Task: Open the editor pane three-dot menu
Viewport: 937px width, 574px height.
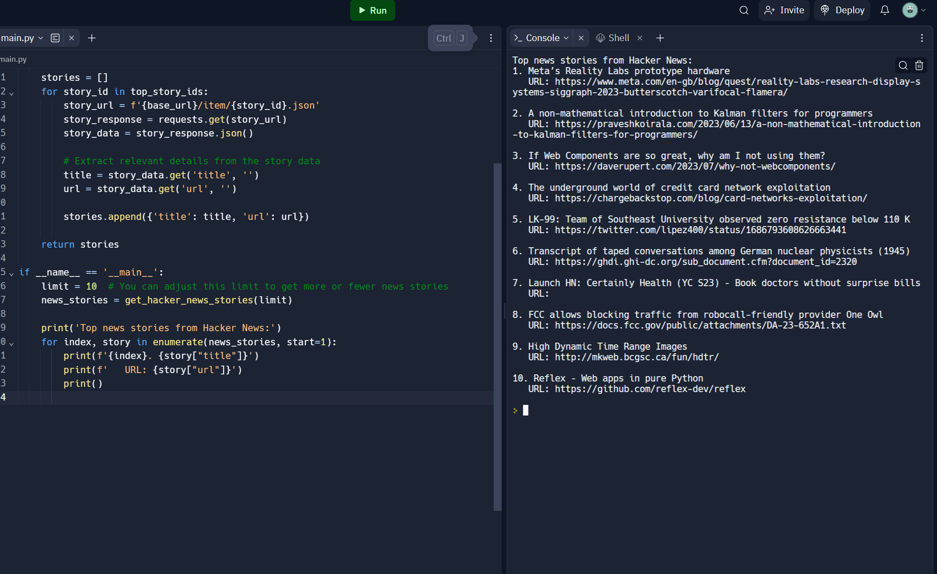Action: pos(491,38)
